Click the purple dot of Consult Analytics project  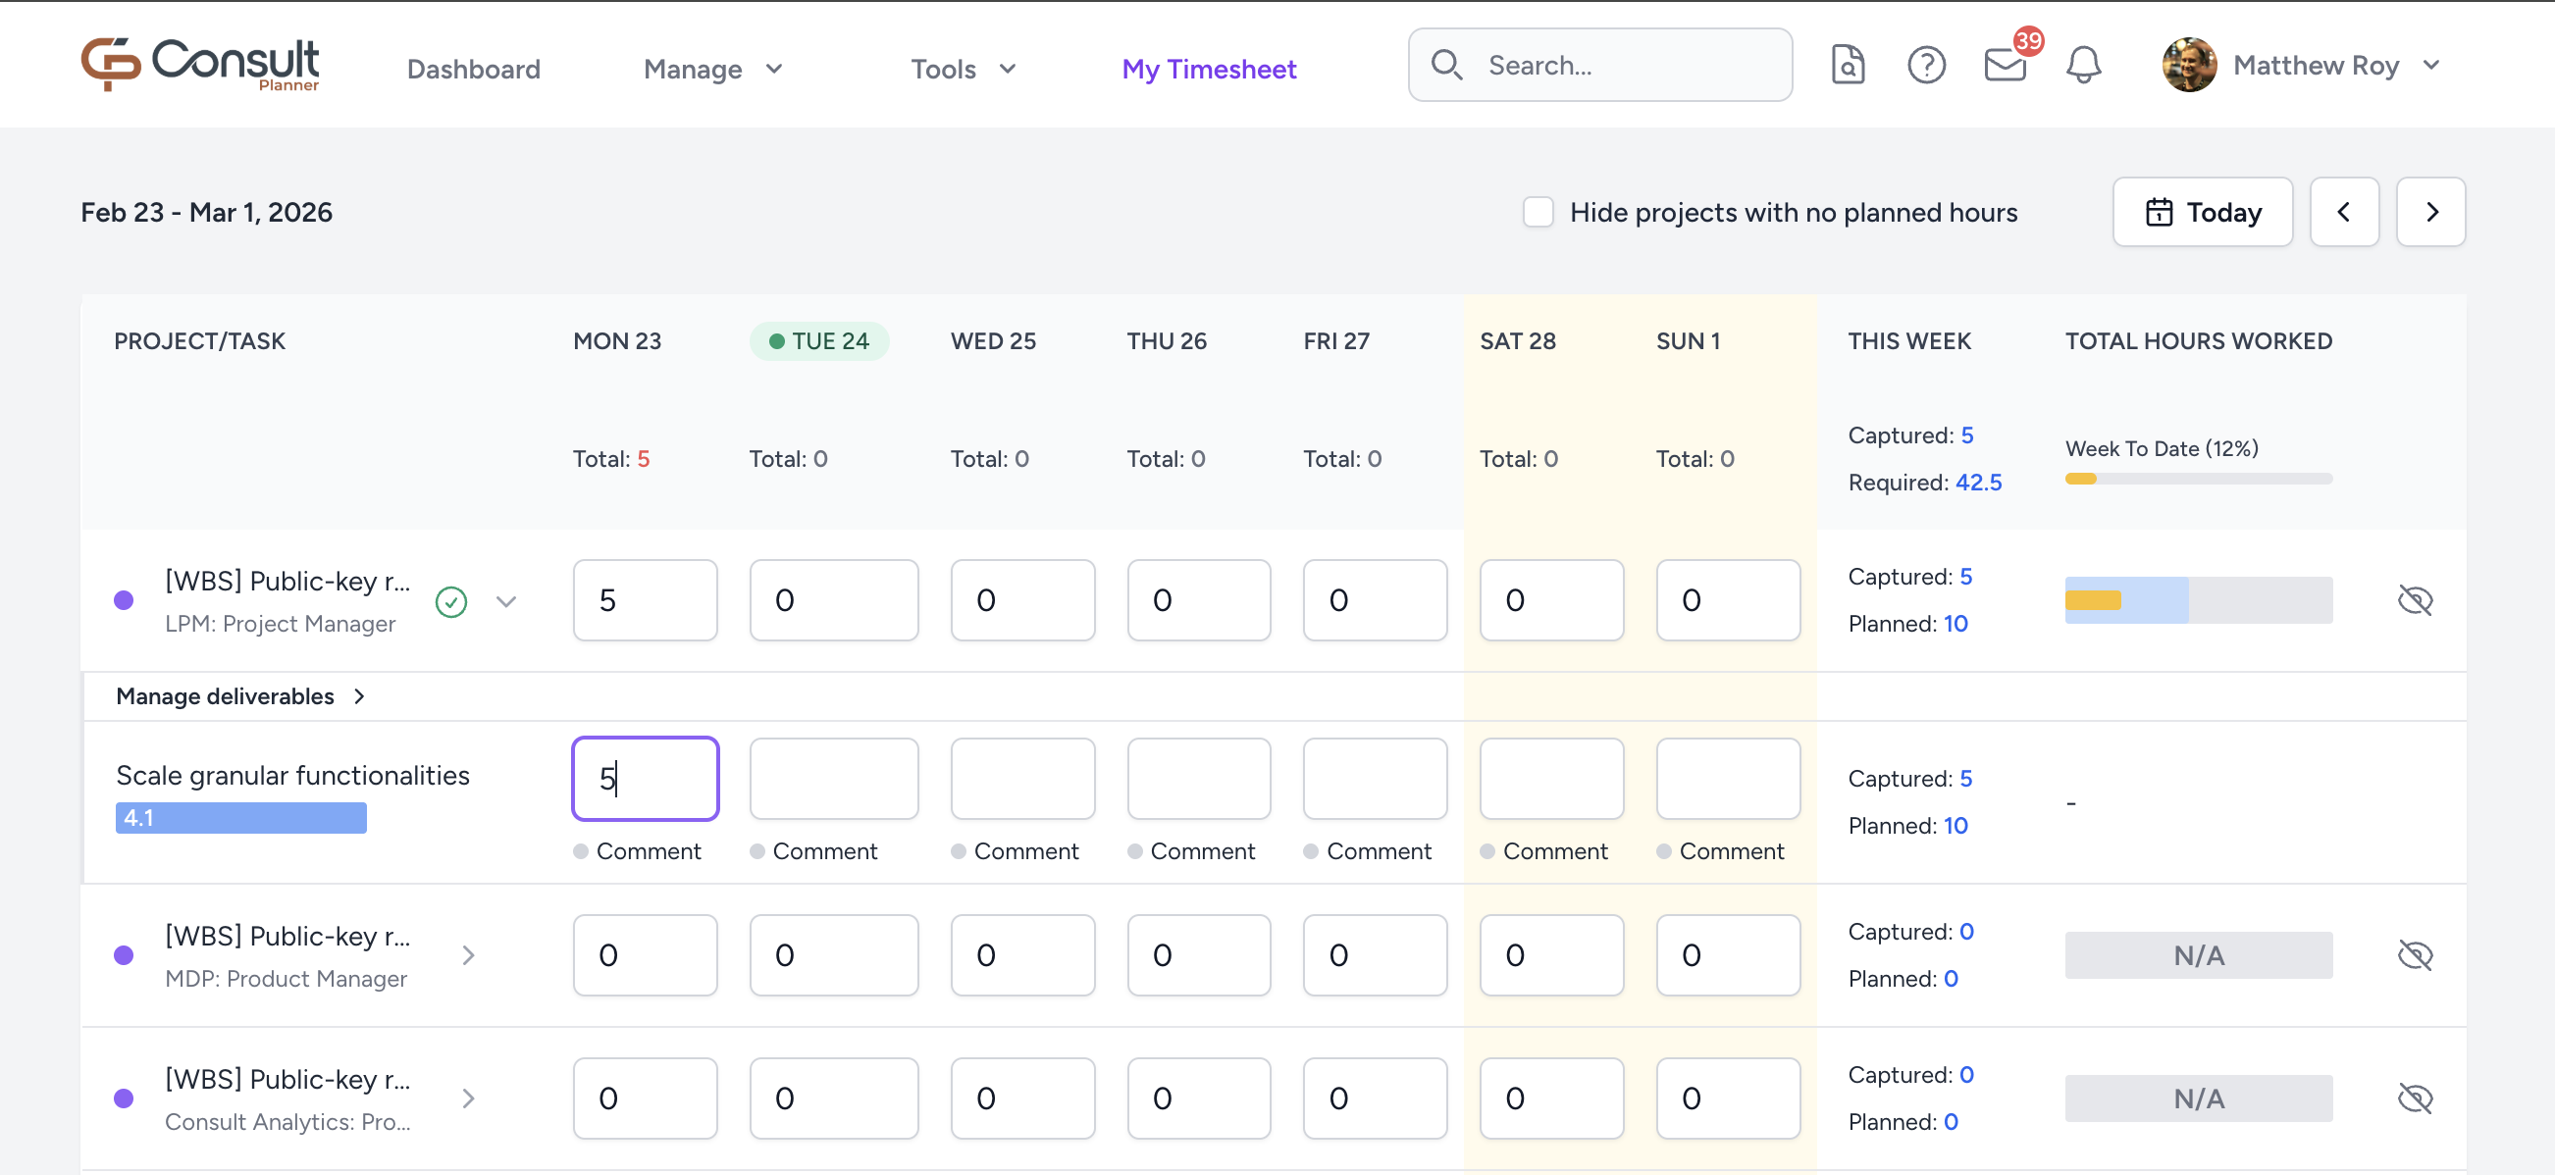coord(124,1098)
